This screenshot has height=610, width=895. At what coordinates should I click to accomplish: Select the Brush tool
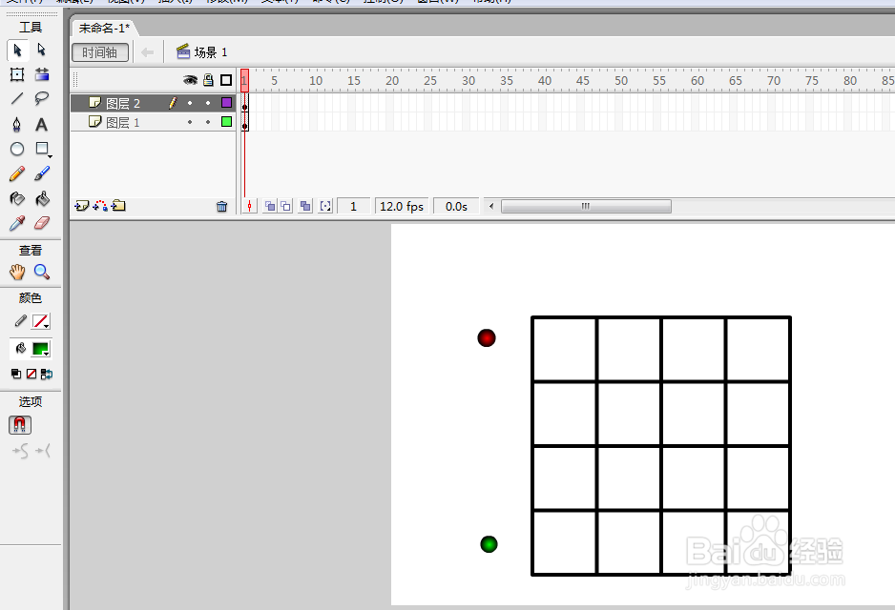point(42,173)
